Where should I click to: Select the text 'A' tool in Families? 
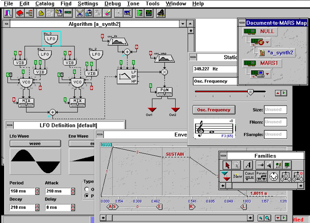248,165
